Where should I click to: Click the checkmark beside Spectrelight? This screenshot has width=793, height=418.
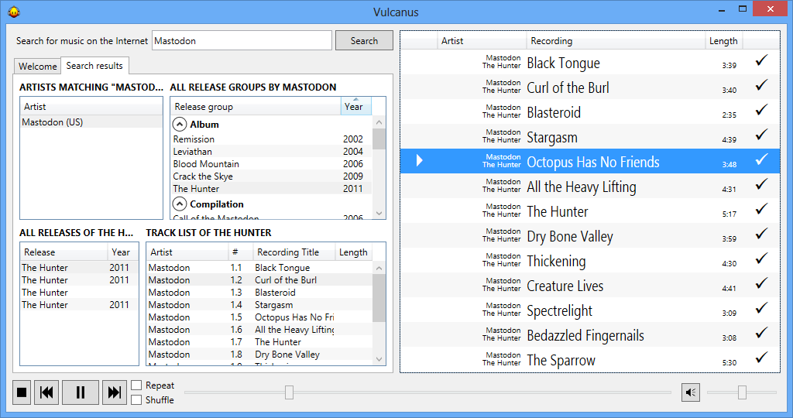tap(761, 308)
